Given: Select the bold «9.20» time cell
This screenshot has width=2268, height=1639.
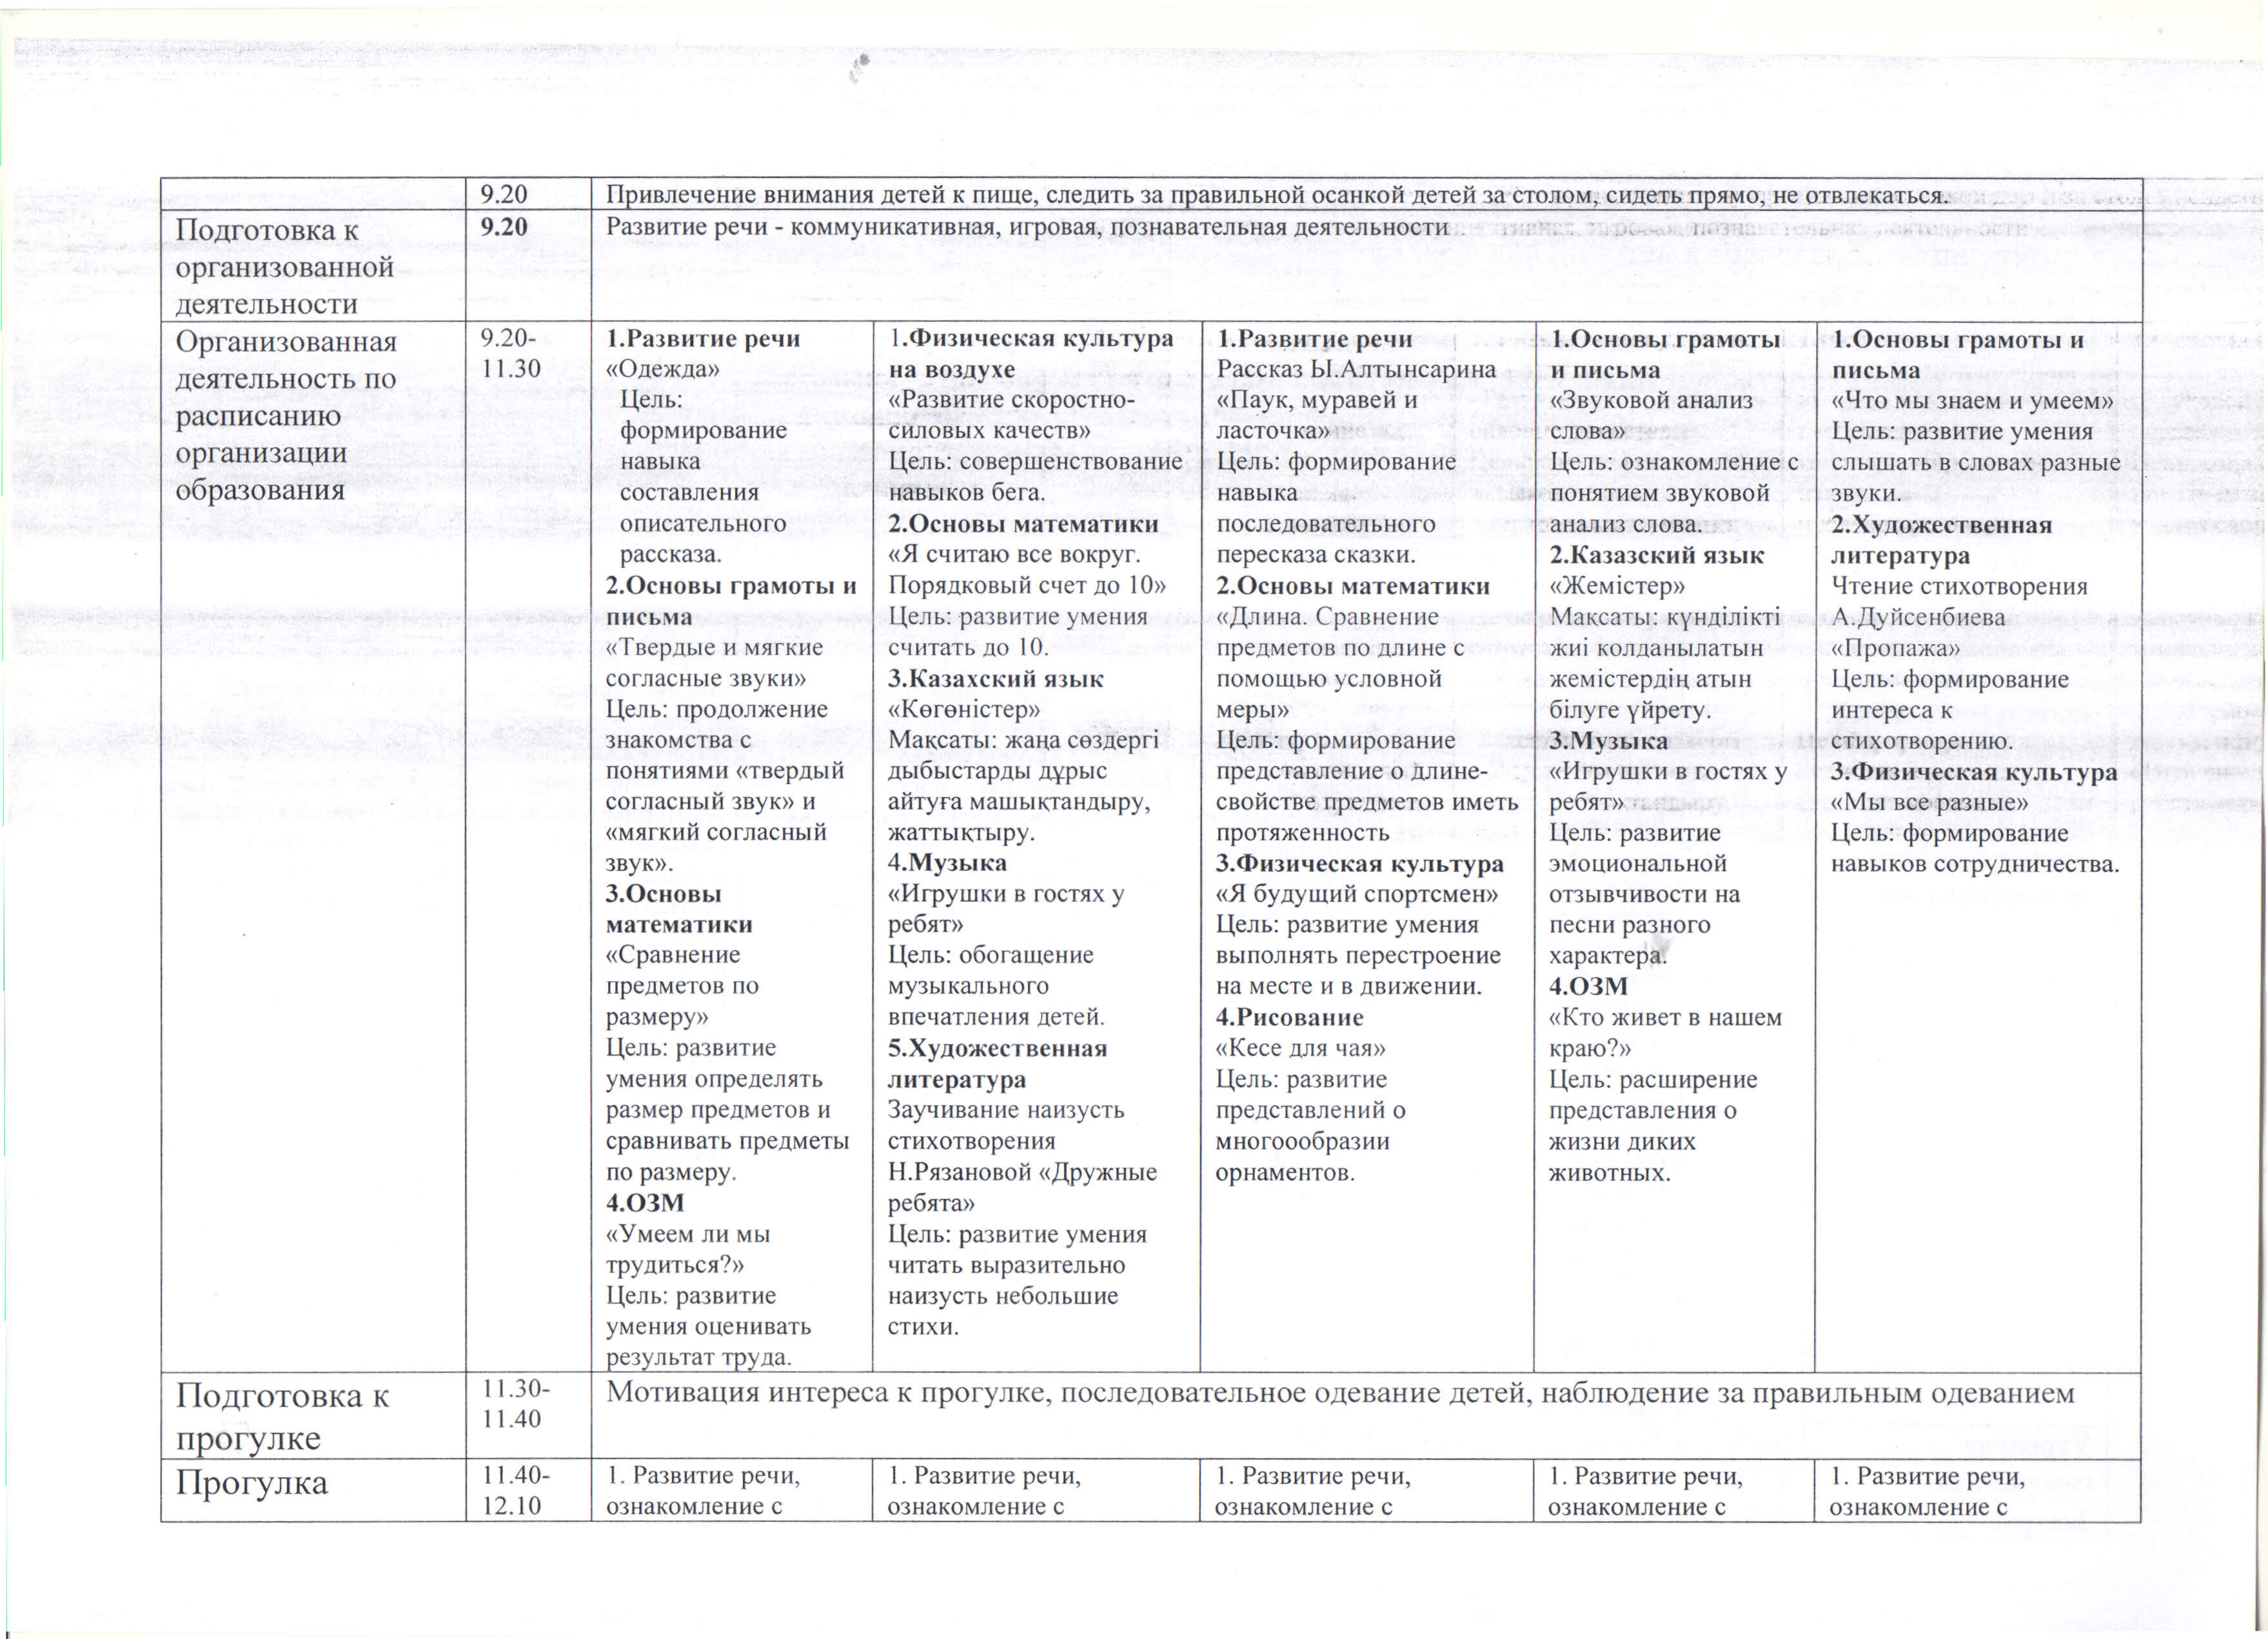Looking at the screenshot, I should click(504, 227).
